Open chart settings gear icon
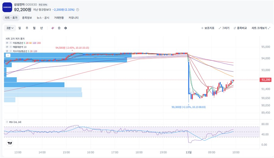This screenshot has width=274, height=158. click(x=65, y=28)
